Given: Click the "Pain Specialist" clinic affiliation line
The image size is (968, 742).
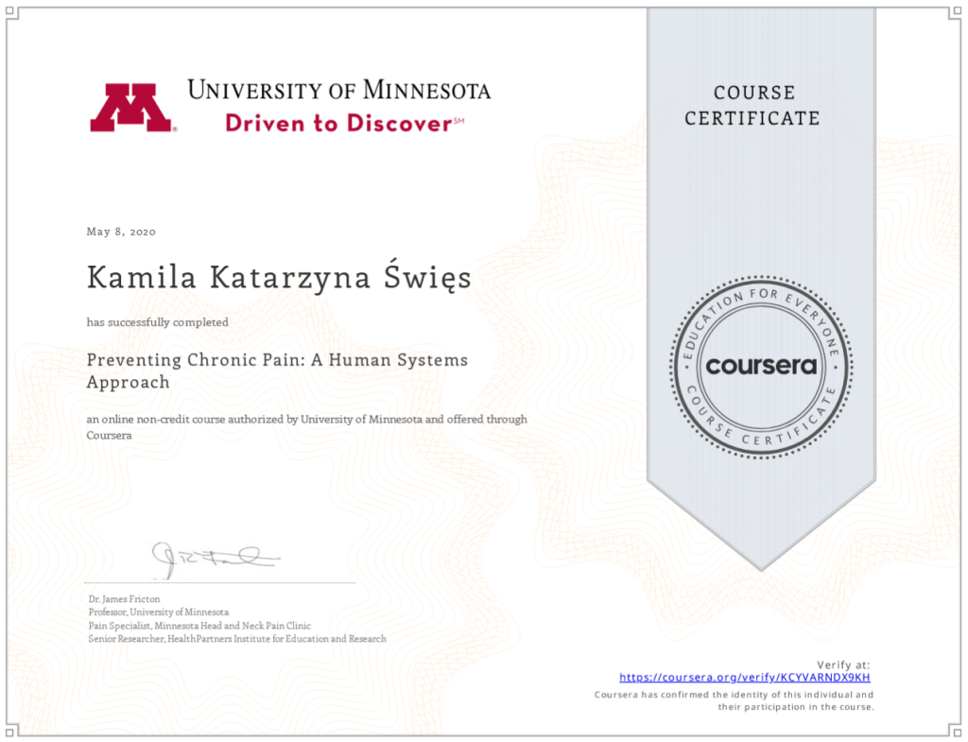Looking at the screenshot, I should tap(199, 626).
